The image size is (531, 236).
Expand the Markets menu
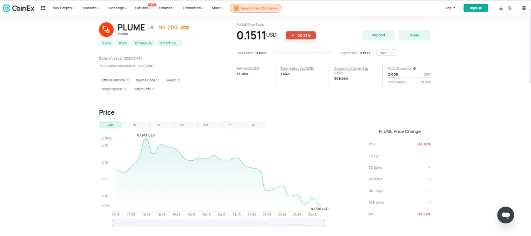[91, 8]
